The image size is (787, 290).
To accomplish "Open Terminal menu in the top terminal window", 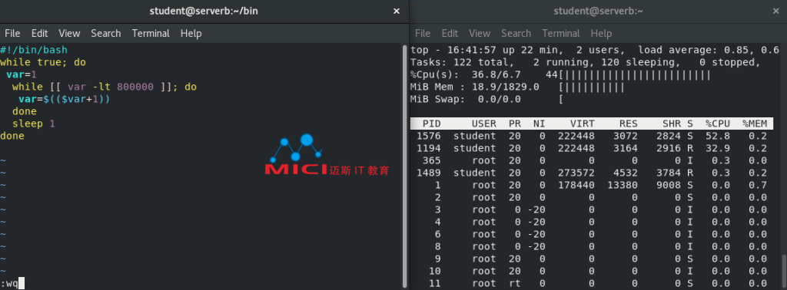I will (560, 34).
